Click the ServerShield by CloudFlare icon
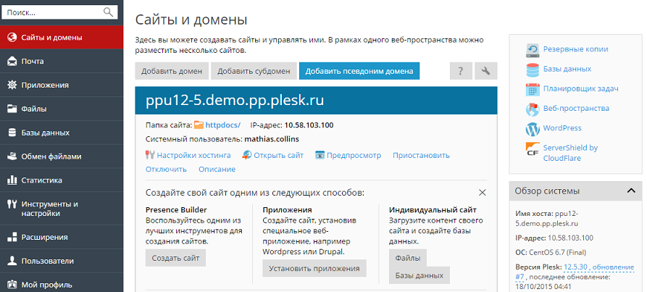Image resolution: width=647 pixels, height=292 pixels. pos(533,149)
